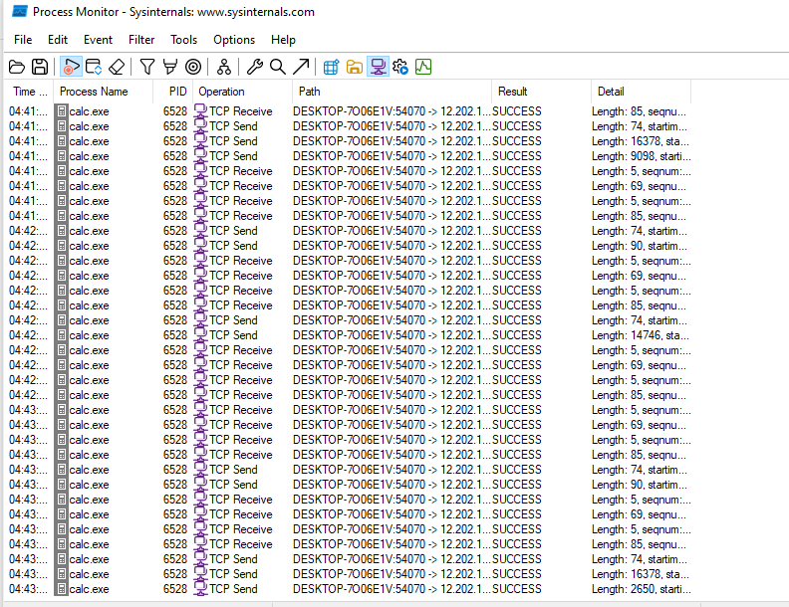The height and width of the screenshot is (607, 789).
Task: Toggle Show Network Activity filter
Action: click(x=378, y=67)
